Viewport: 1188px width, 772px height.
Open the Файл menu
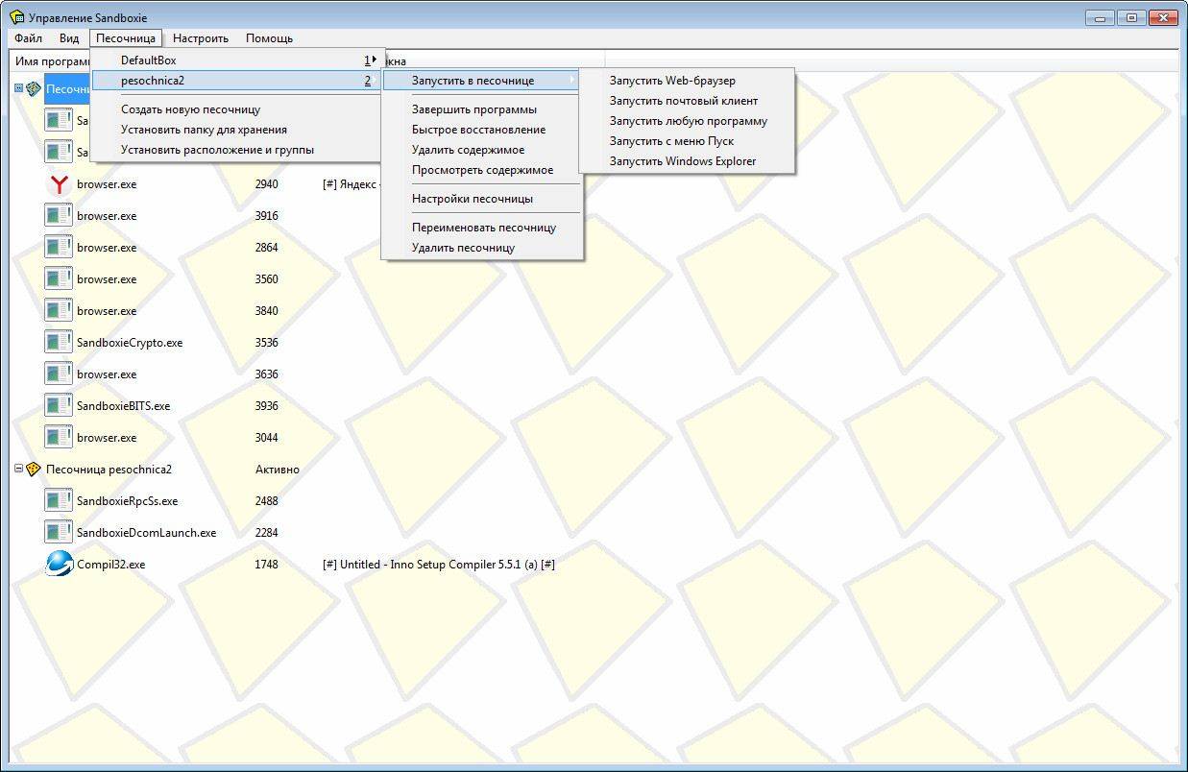28,38
